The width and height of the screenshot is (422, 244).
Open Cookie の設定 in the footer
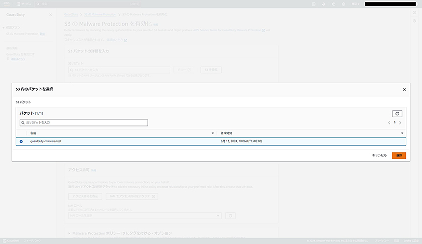[411, 241]
